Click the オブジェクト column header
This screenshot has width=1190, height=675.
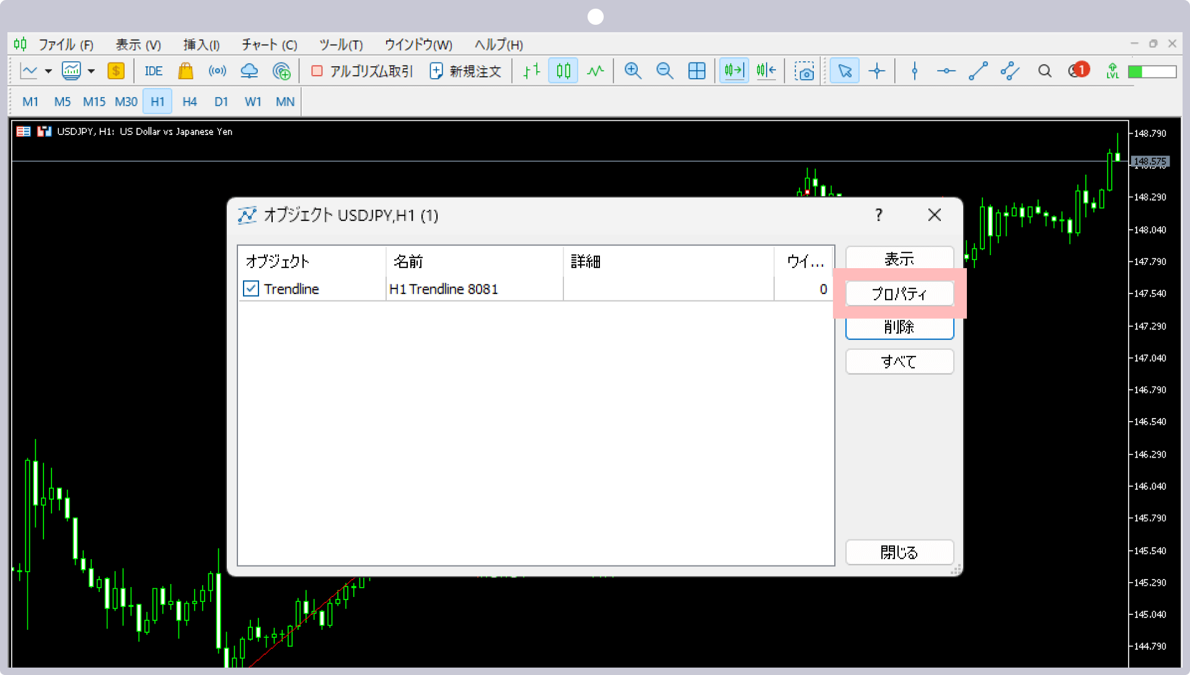point(312,261)
